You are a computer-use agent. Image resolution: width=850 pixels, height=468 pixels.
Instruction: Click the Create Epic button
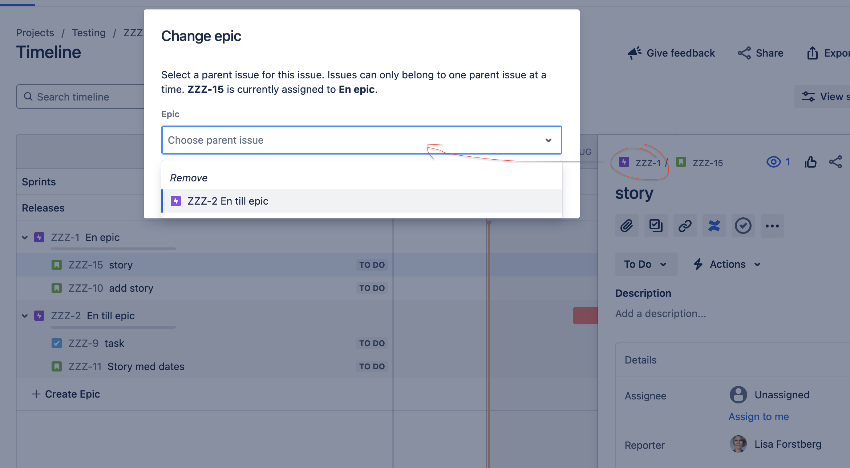click(x=66, y=394)
